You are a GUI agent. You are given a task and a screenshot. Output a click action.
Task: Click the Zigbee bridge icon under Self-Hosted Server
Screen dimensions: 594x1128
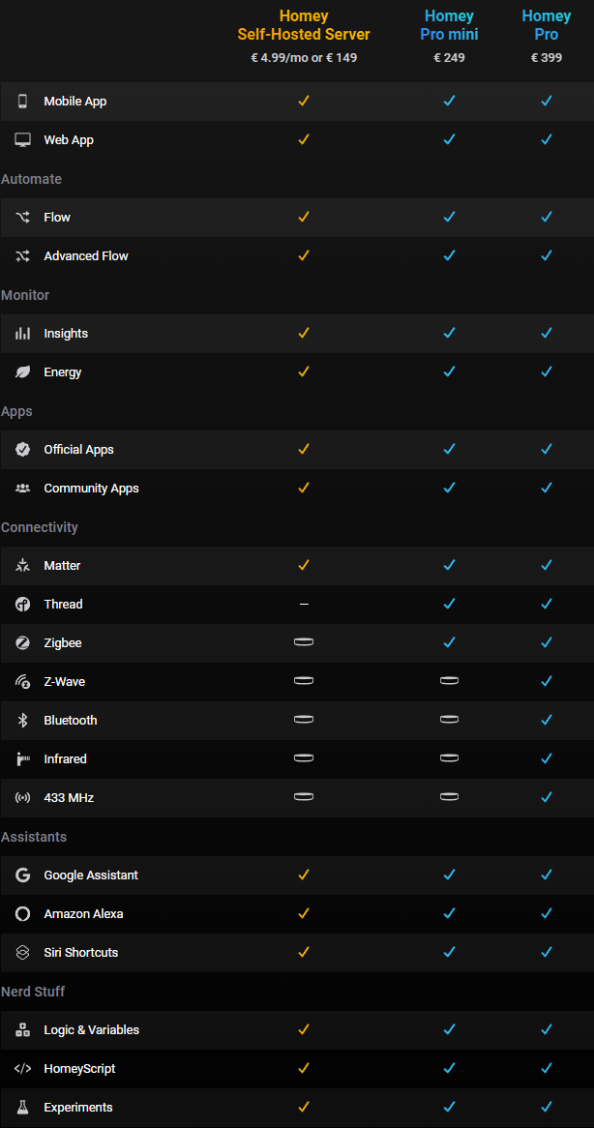304,641
